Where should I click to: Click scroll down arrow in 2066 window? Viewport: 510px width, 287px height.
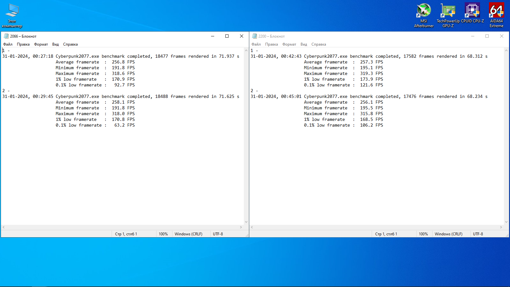246,222
